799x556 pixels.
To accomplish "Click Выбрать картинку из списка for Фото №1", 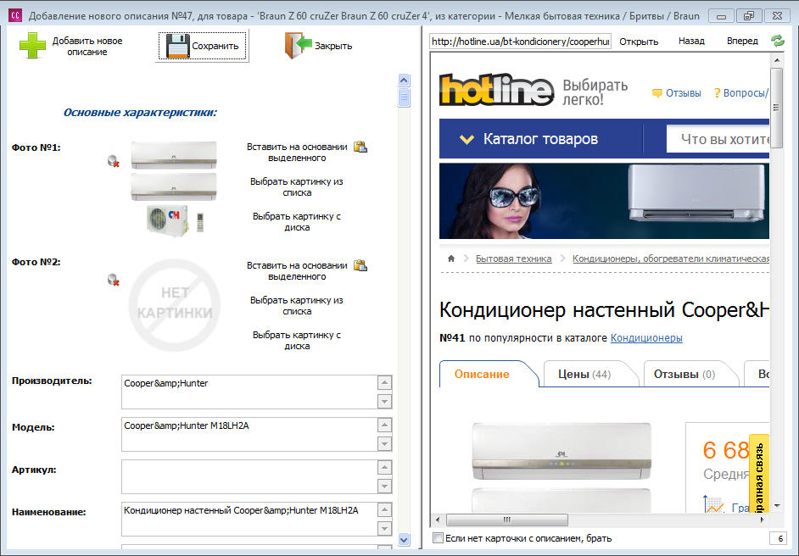I will [297, 186].
